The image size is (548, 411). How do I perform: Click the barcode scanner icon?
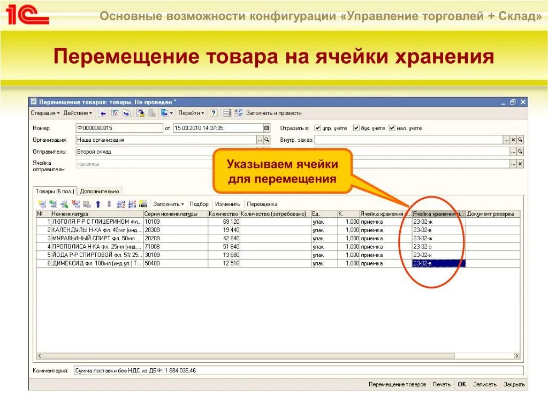143,204
